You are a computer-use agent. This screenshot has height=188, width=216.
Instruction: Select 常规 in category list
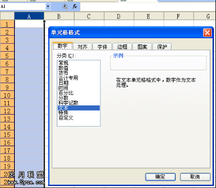(79, 63)
